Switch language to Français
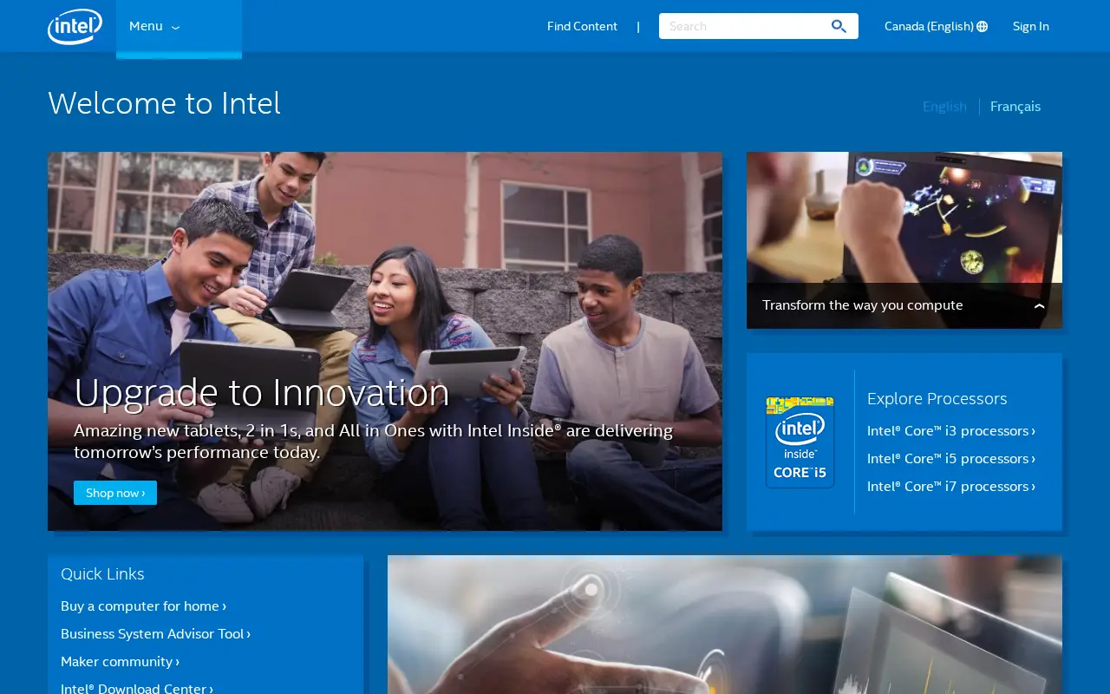 pyautogui.click(x=1015, y=106)
